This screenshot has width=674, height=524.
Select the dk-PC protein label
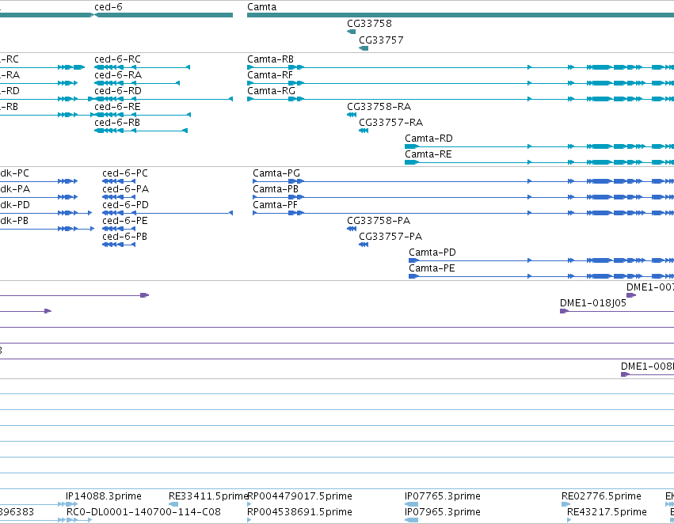tap(14, 173)
